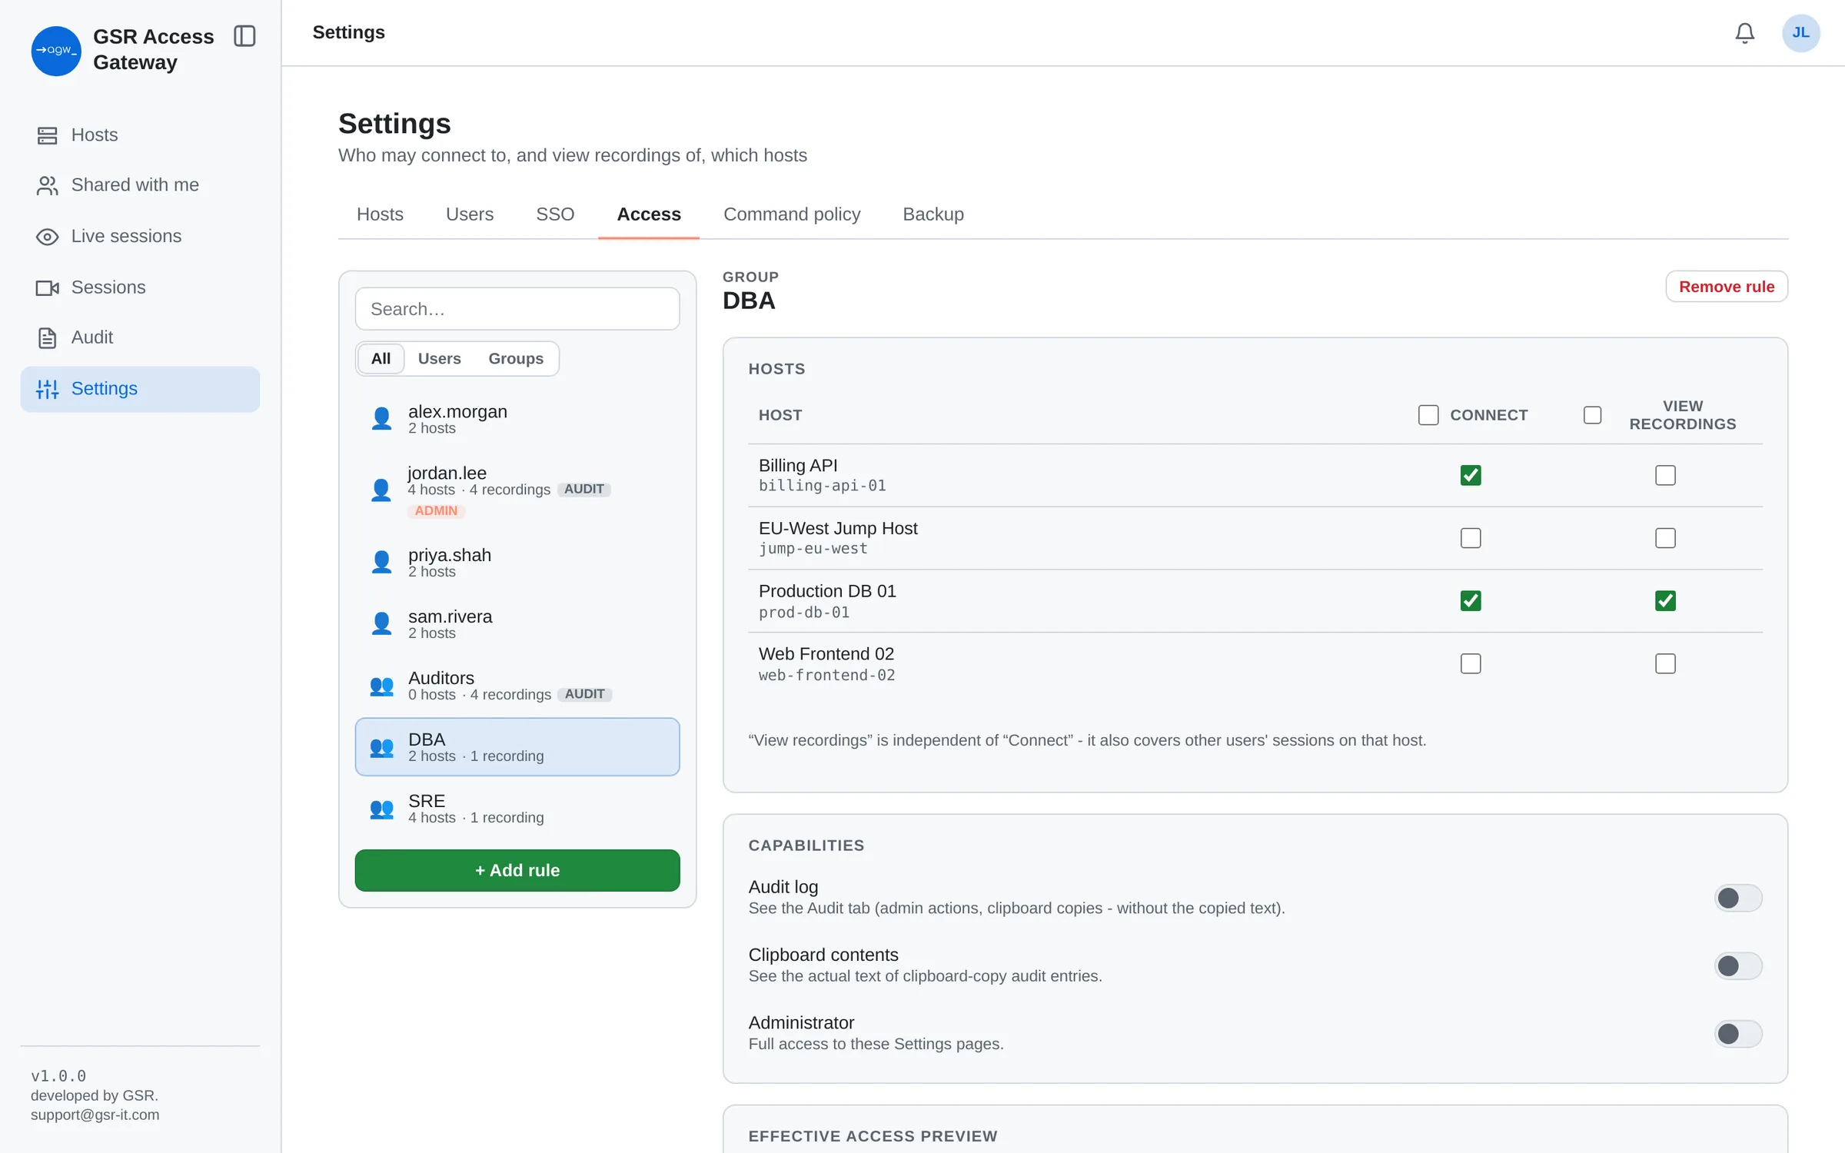Screen dimensions: 1845x1153
Task: Click alex.morgan's user icon
Action: [x=381, y=419]
